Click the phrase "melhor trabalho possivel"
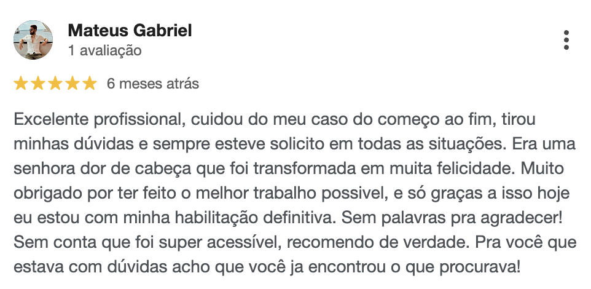This screenshot has width=591, height=289. click(x=302, y=194)
